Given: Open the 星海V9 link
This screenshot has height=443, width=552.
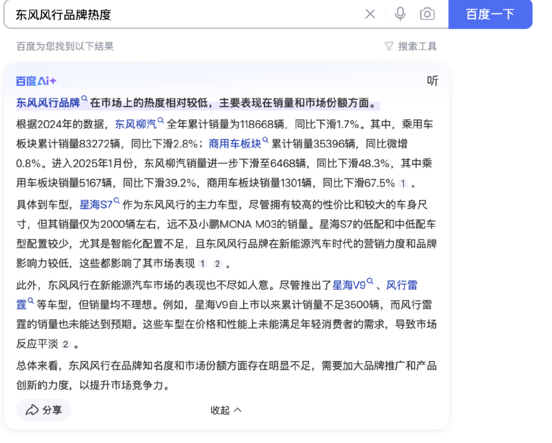Looking at the screenshot, I should (x=349, y=285).
